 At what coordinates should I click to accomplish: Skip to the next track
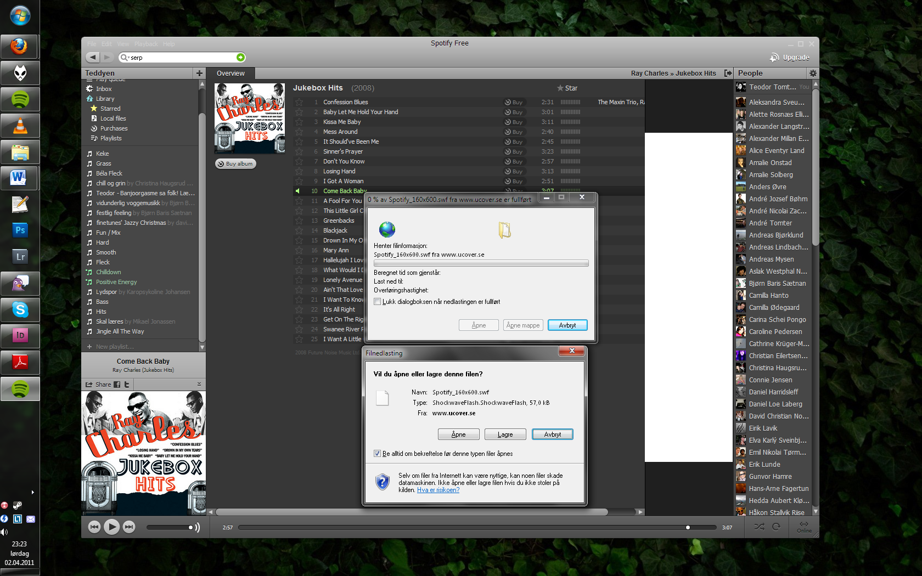click(129, 527)
